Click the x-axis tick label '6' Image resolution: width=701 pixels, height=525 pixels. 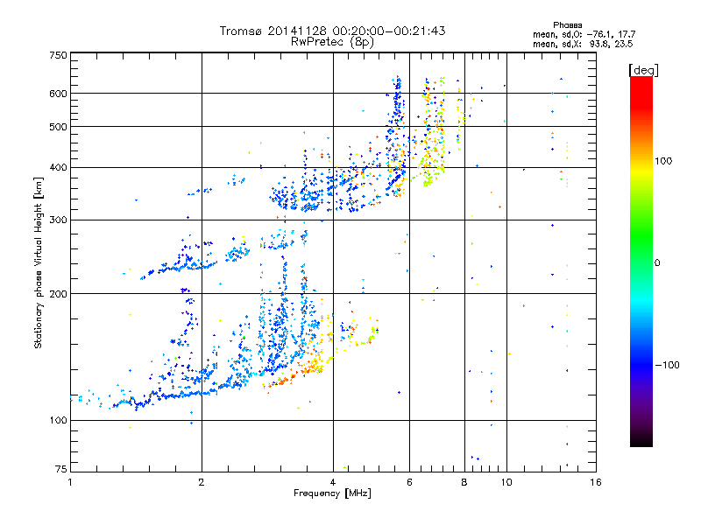tap(409, 482)
